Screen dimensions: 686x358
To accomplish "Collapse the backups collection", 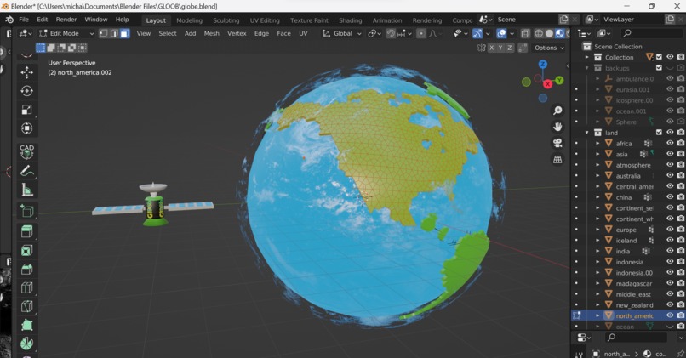I will 587,68.
